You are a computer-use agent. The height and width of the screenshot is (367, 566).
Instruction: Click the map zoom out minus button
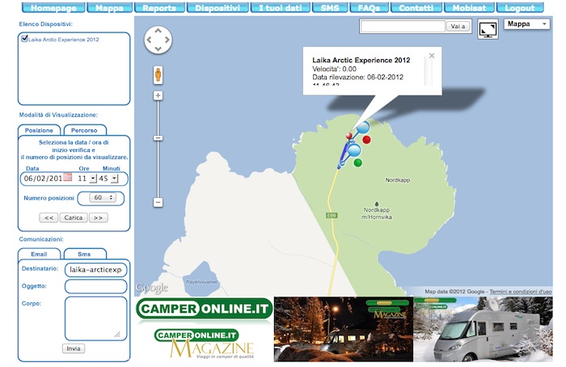coord(158,202)
